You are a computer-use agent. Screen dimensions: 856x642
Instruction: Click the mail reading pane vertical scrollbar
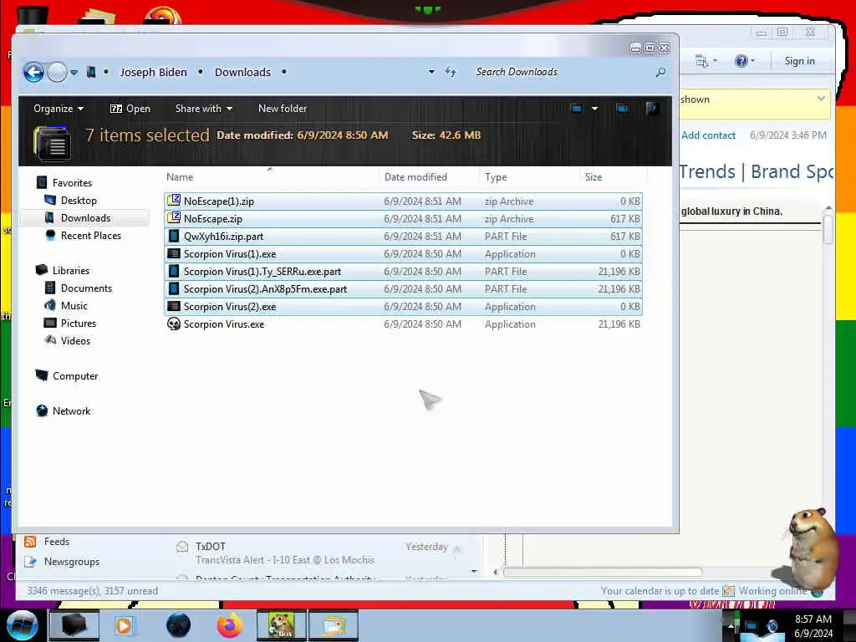[x=828, y=228]
